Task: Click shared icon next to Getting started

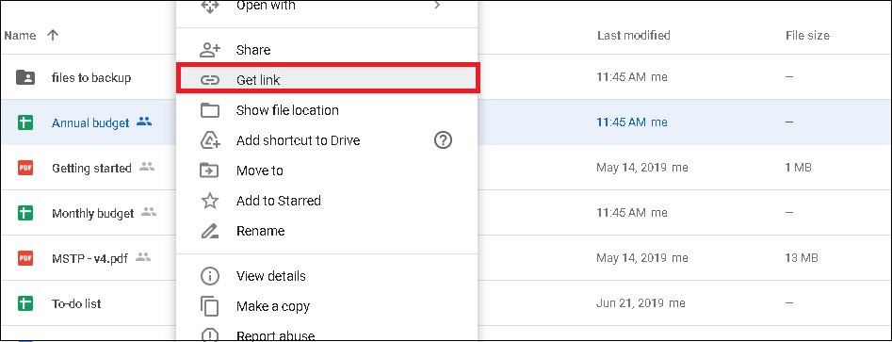Action: click(147, 167)
